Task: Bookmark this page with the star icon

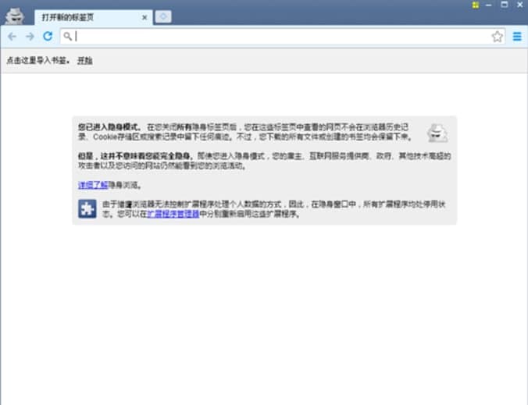Action: pos(498,37)
